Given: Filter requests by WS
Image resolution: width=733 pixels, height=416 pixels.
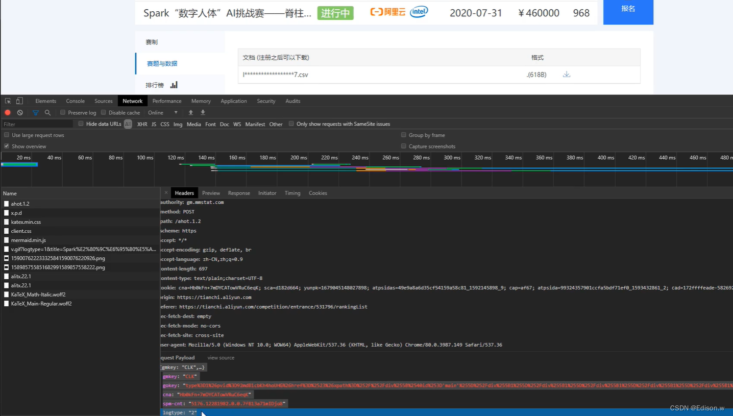Looking at the screenshot, I should pyautogui.click(x=237, y=124).
